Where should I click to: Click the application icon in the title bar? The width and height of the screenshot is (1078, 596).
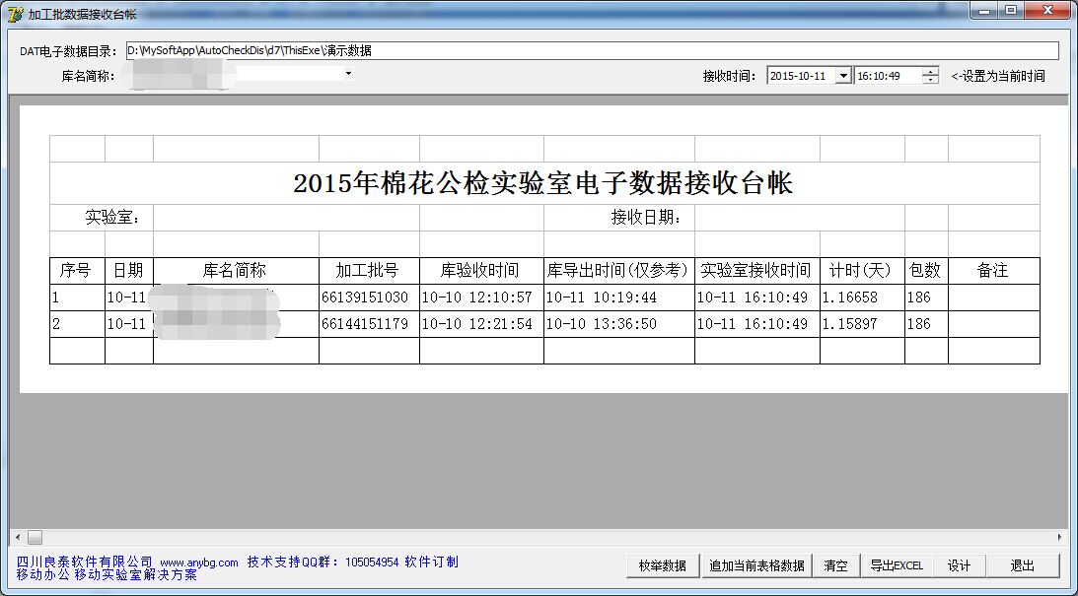tap(13, 11)
